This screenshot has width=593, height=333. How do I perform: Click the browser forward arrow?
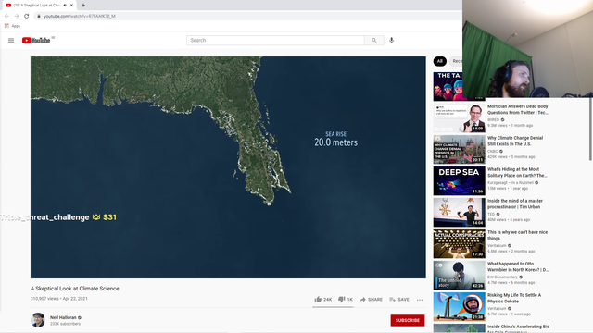coord(17,16)
